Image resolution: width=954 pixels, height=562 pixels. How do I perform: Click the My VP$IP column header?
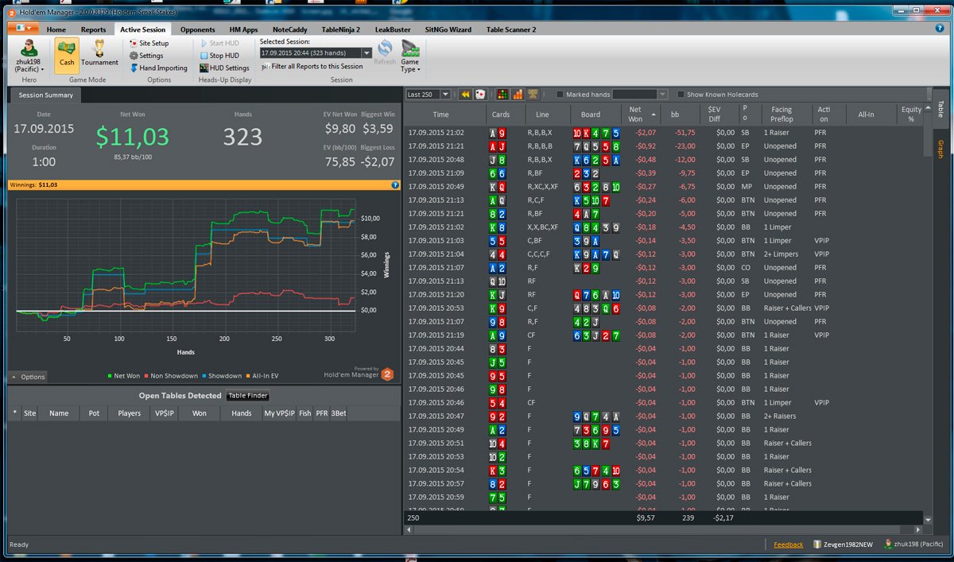[279, 413]
